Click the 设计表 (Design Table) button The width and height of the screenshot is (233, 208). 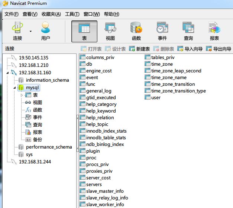(x=115, y=49)
